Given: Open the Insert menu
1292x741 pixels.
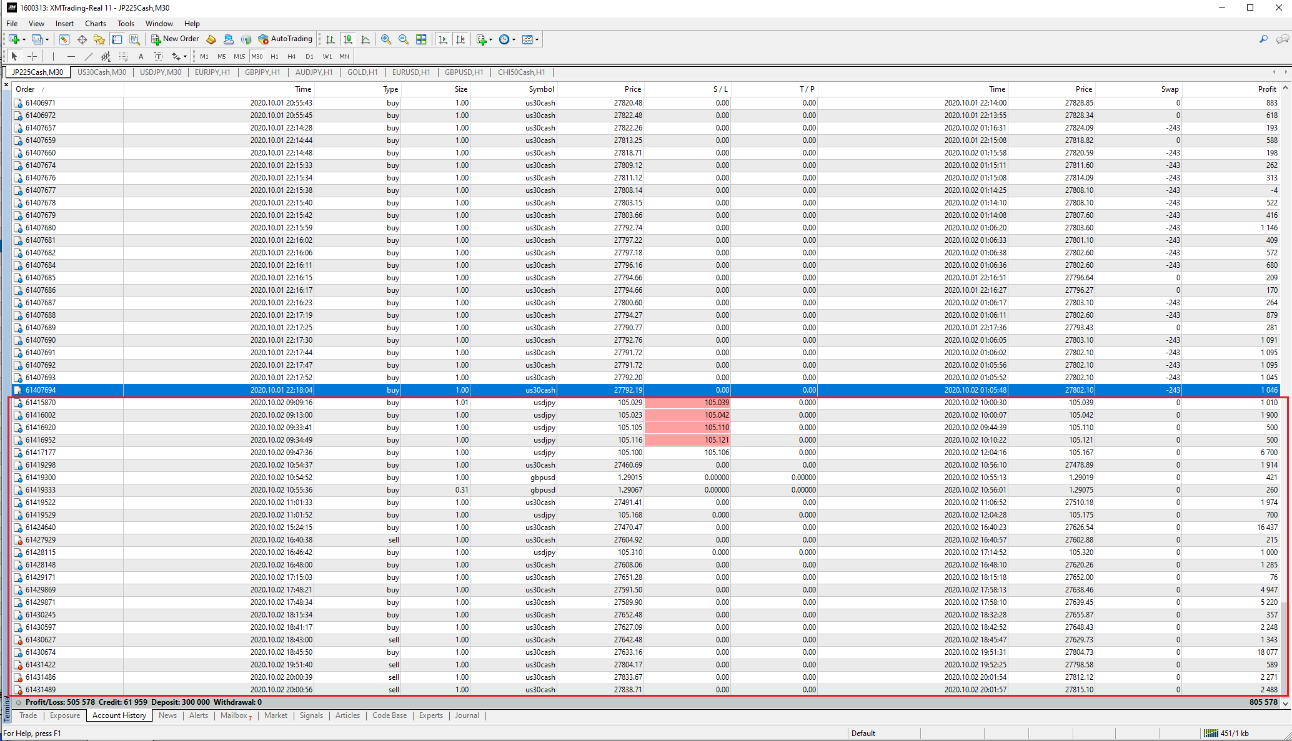Looking at the screenshot, I should coord(64,23).
